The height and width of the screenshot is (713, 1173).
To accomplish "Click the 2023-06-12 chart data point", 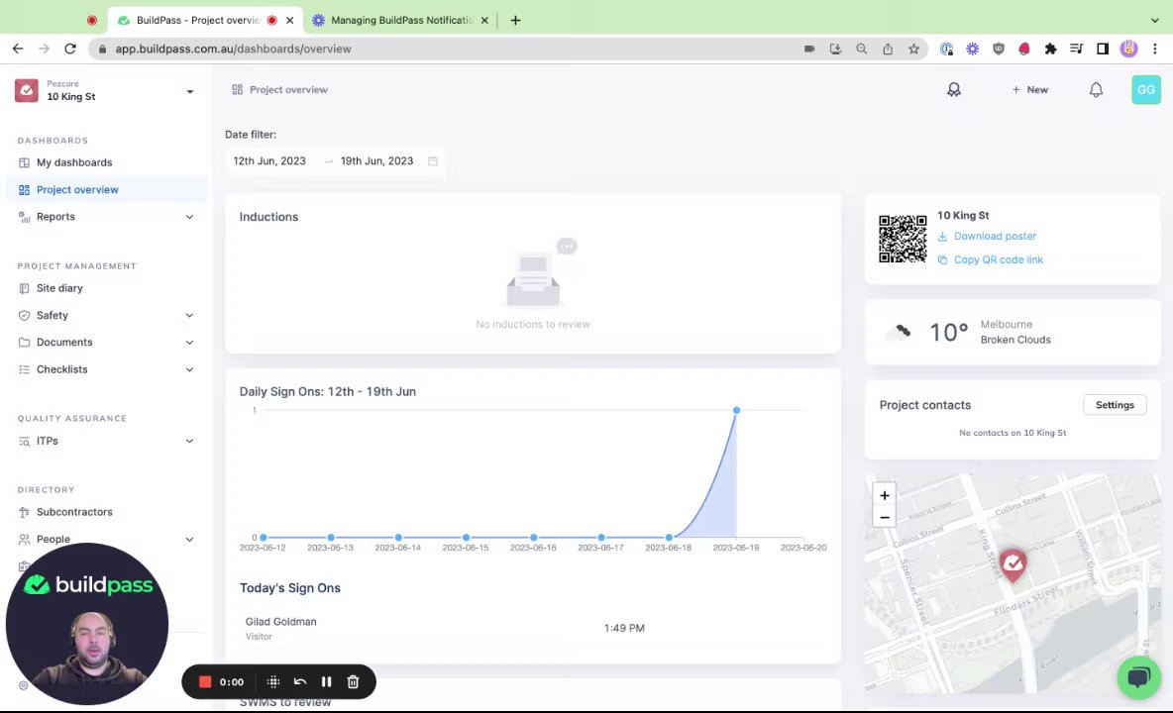I will click(264, 538).
